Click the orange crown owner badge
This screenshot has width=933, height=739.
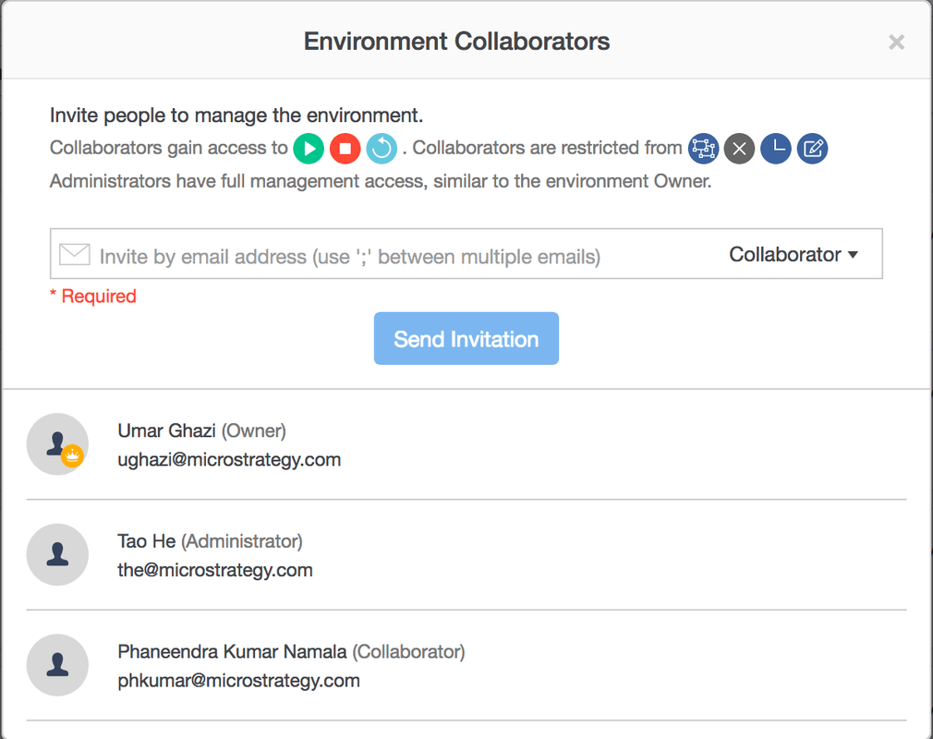pyautogui.click(x=73, y=456)
